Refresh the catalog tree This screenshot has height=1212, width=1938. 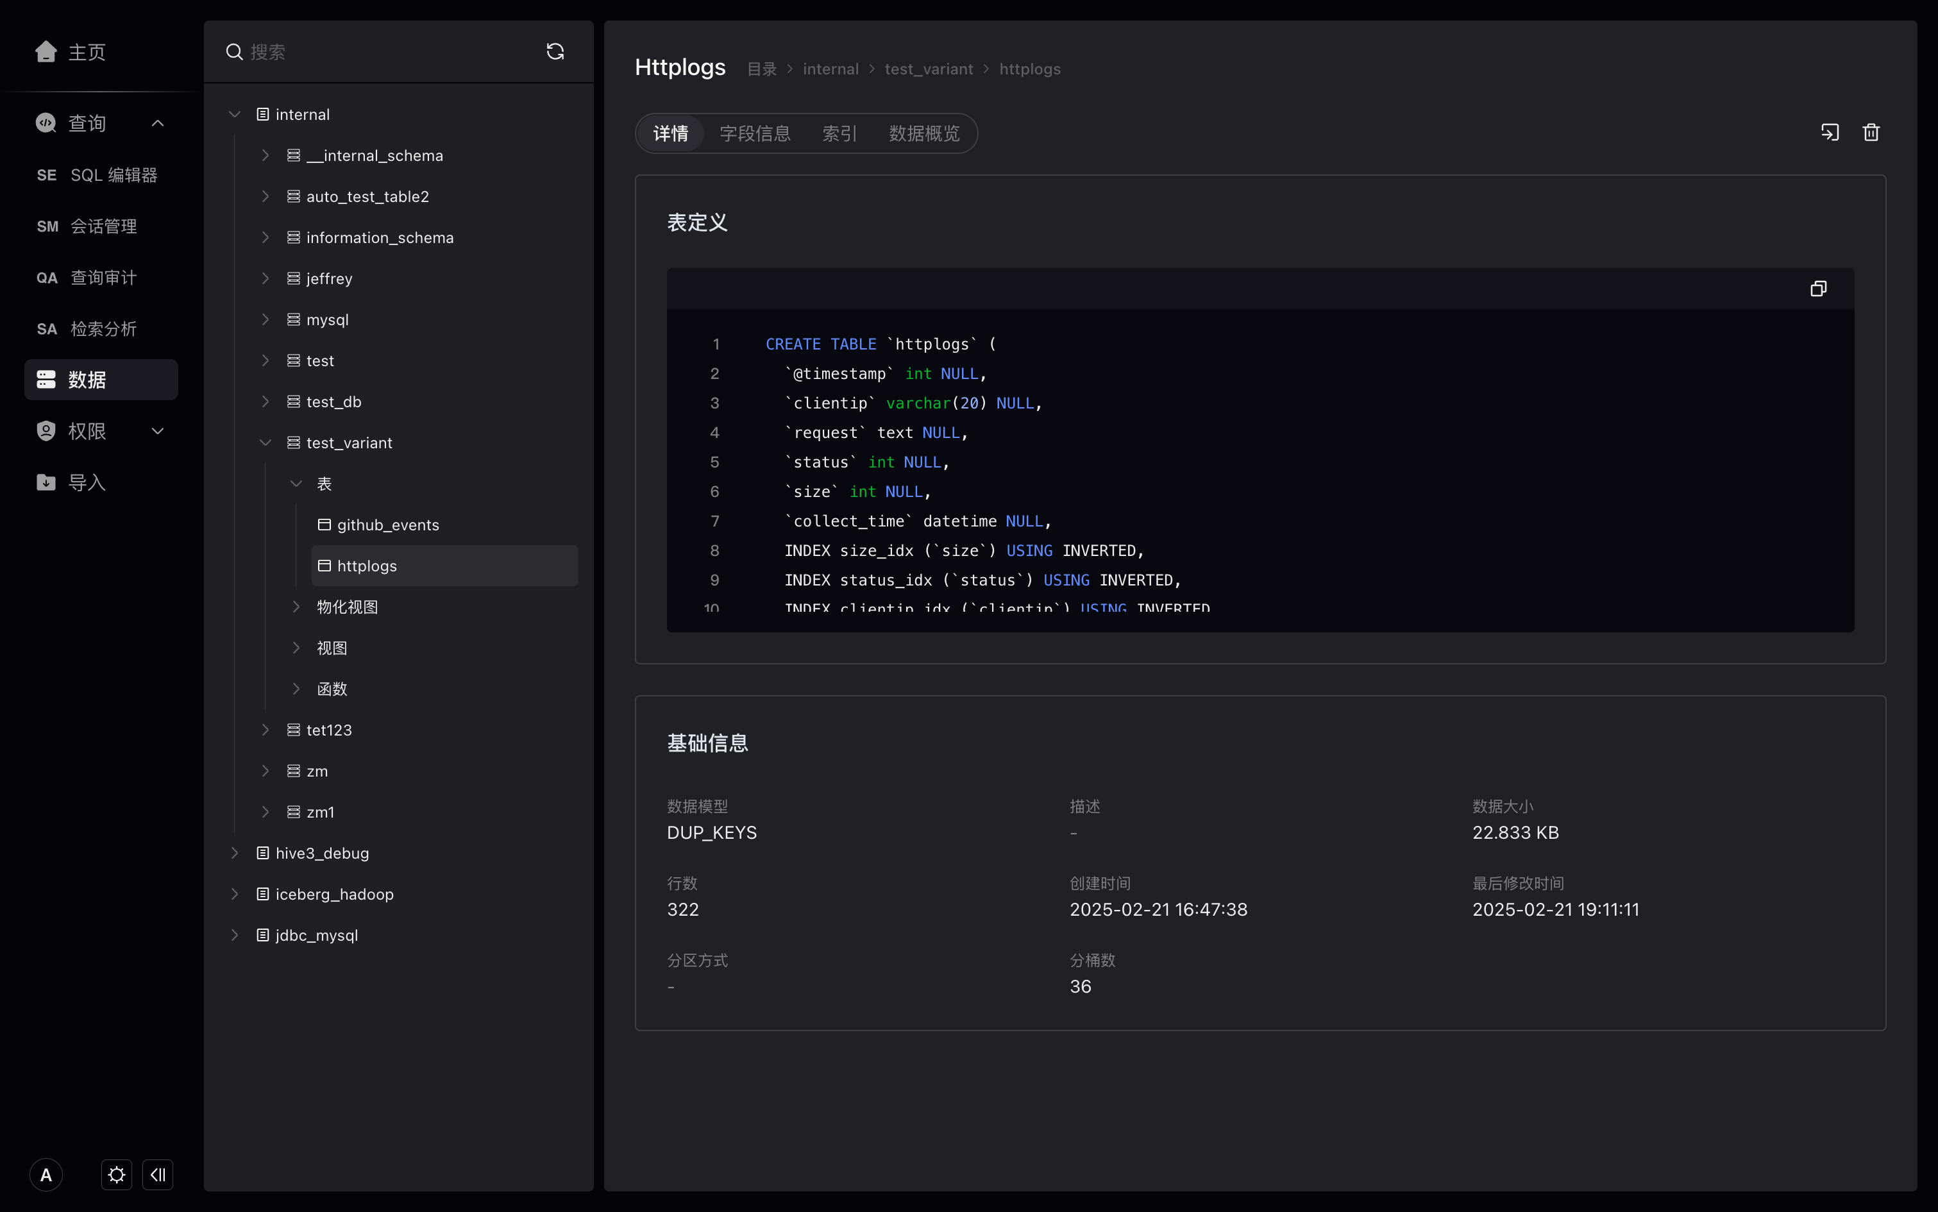(x=555, y=52)
